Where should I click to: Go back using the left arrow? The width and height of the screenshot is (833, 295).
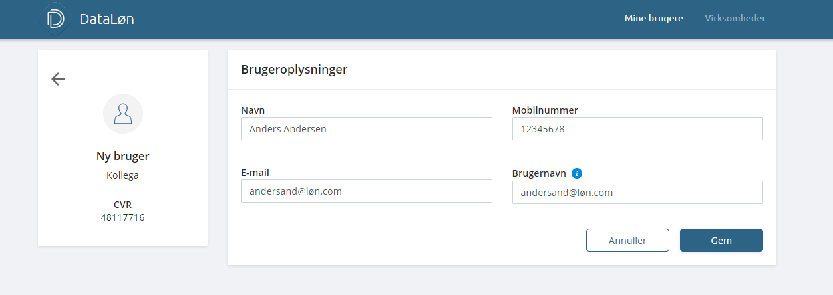58,79
